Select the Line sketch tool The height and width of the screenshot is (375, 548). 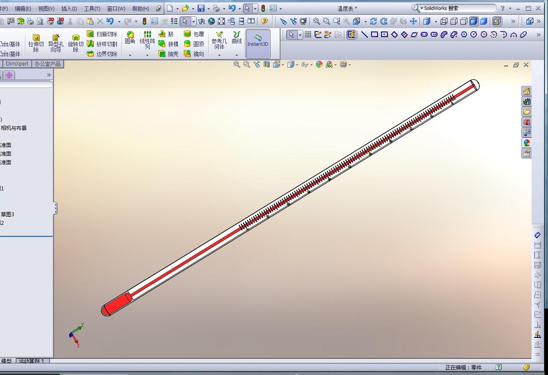tap(365, 35)
